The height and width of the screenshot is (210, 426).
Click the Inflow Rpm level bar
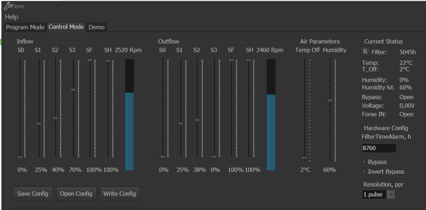pyautogui.click(x=130, y=115)
